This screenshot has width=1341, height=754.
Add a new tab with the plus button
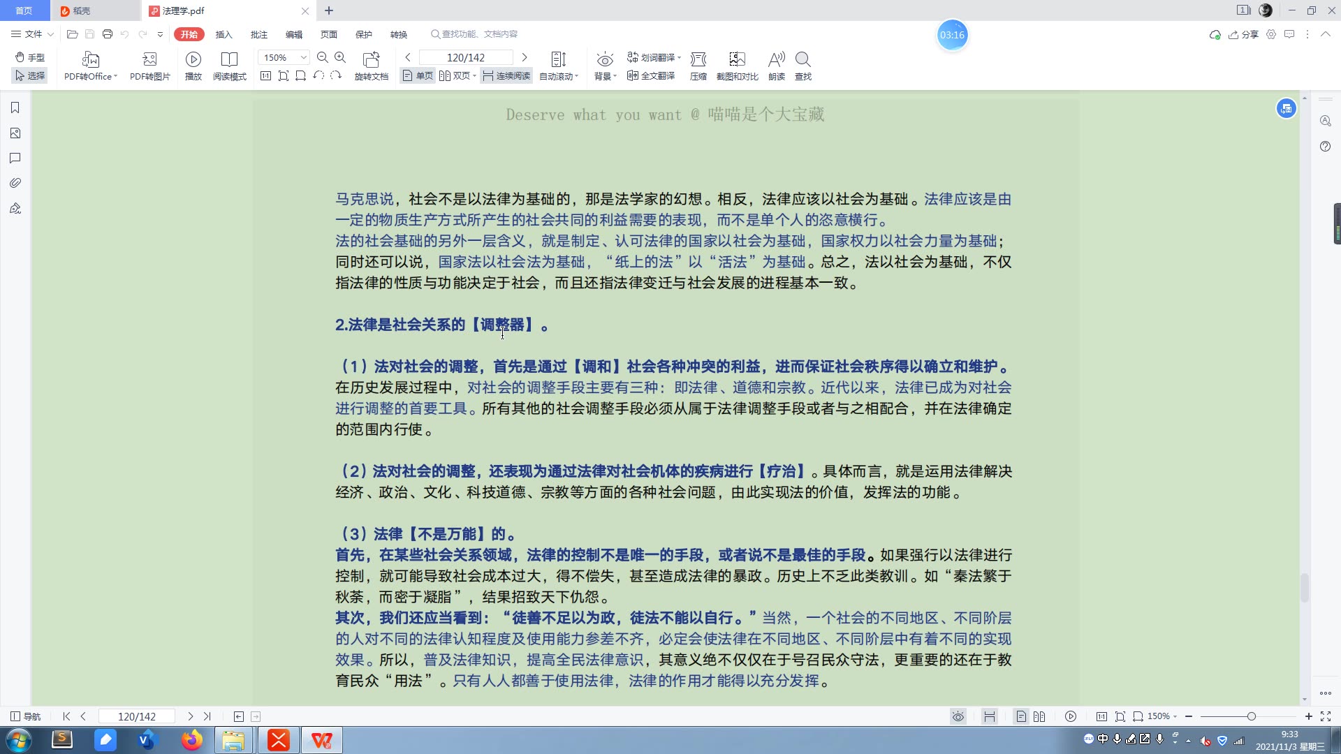tap(329, 10)
